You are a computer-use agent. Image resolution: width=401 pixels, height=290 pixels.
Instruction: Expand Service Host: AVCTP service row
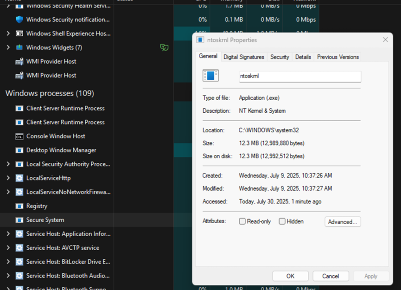tap(8, 248)
